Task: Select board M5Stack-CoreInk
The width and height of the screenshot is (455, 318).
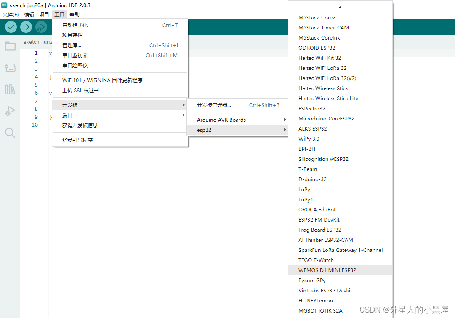Action: click(x=341, y=38)
